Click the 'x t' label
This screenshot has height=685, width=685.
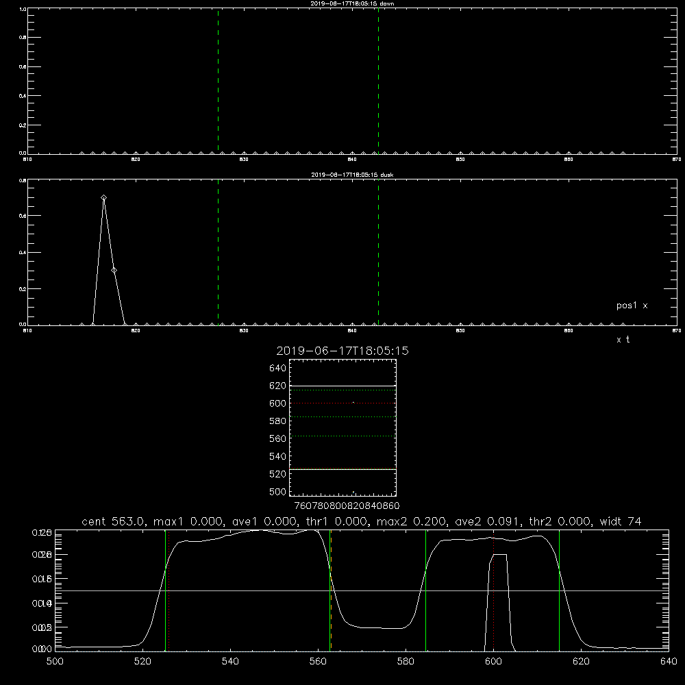623,340
